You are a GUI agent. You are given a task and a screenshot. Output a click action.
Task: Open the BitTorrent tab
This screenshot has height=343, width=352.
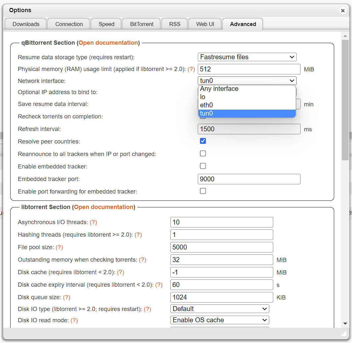pos(142,24)
